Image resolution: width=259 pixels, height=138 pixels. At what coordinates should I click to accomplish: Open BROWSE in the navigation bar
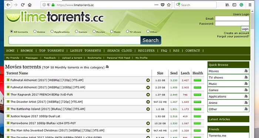[27, 51]
